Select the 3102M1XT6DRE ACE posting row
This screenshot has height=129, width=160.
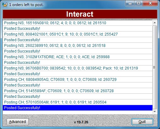coord(77,57)
